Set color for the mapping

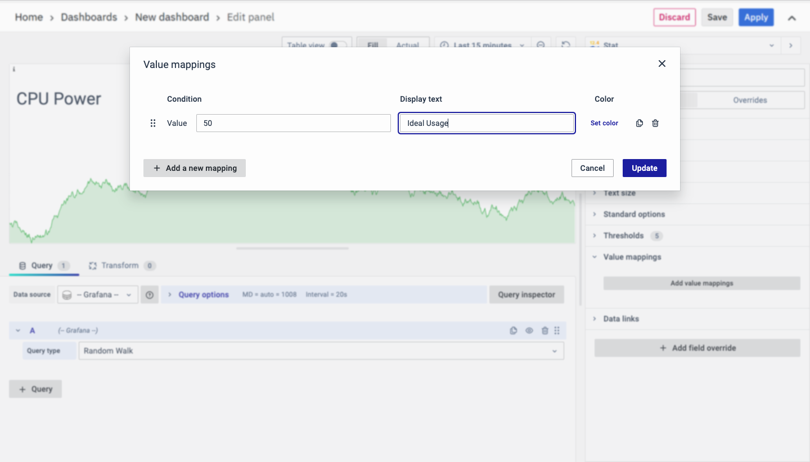[604, 123]
